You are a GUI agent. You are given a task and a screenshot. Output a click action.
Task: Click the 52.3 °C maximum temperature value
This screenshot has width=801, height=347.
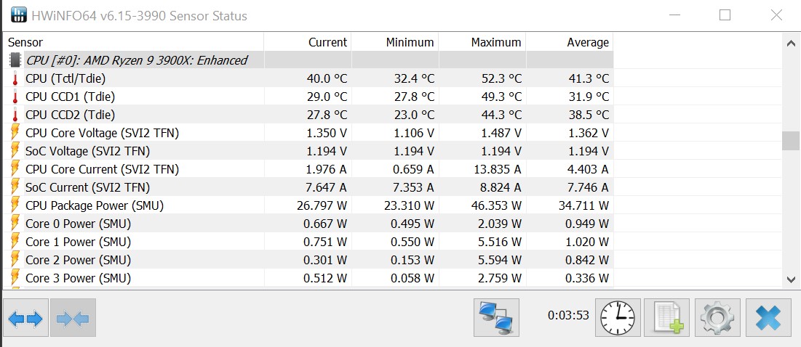pyautogui.click(x=501, y=78)
